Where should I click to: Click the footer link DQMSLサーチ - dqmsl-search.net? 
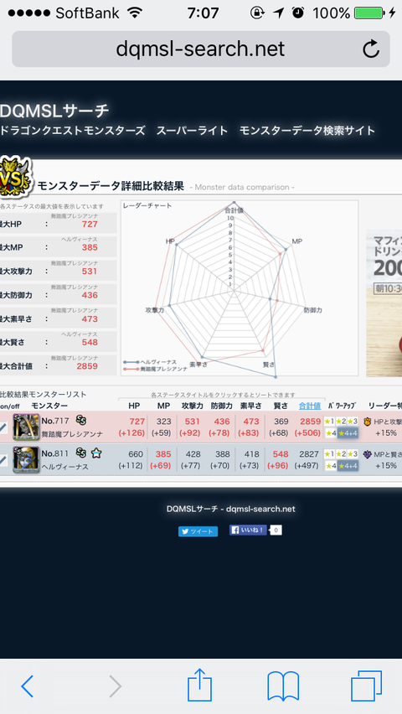click(x=230, y=509)
